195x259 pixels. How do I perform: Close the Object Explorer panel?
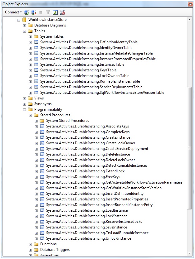pyautogui.click(x=190, y=4)
